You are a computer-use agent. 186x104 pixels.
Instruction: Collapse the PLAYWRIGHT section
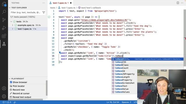(x=10, y=79)
